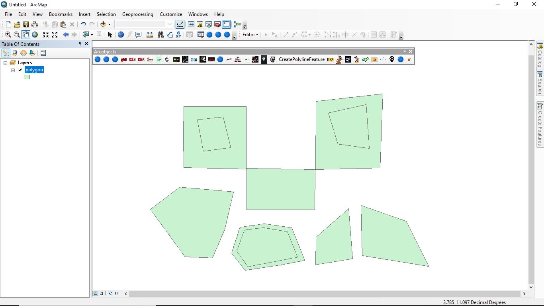Launch ModelBuilder window
Screen dimensions: 544x306
click(237, 24)
